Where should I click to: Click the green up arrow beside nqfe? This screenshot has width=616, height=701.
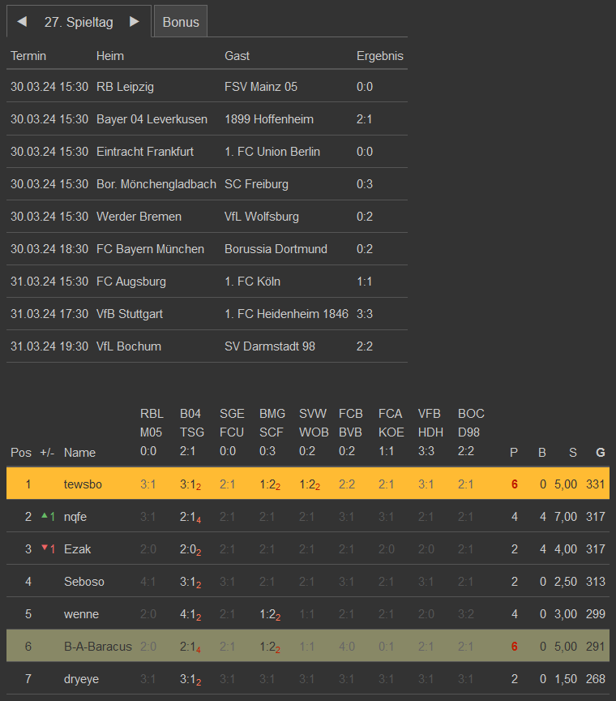point(44,516)
